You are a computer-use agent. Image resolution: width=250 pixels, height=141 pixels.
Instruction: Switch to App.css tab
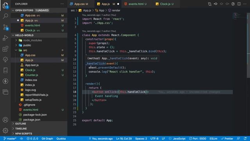(81, 4)
